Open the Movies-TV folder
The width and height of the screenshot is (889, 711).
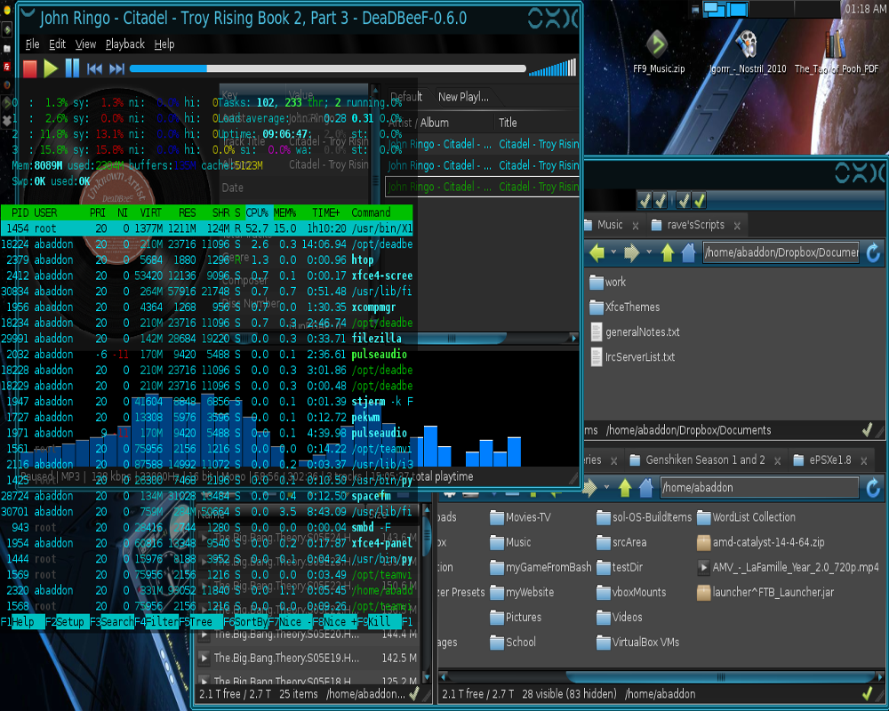pyautogui.click(x=520, y=517)
